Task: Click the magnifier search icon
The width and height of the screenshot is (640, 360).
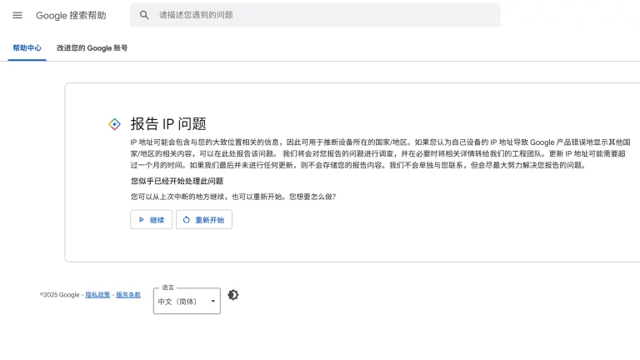Action: [144, 15]
